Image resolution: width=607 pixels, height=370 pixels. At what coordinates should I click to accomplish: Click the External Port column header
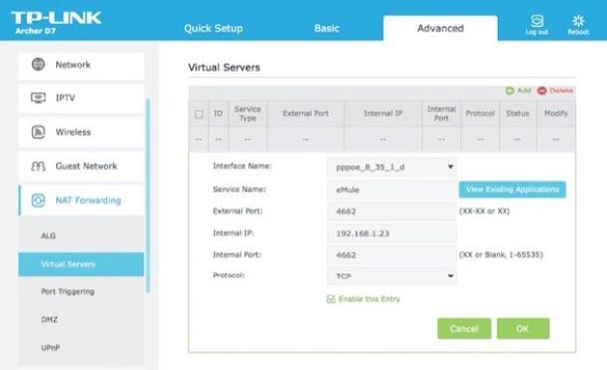click(305, 113)
